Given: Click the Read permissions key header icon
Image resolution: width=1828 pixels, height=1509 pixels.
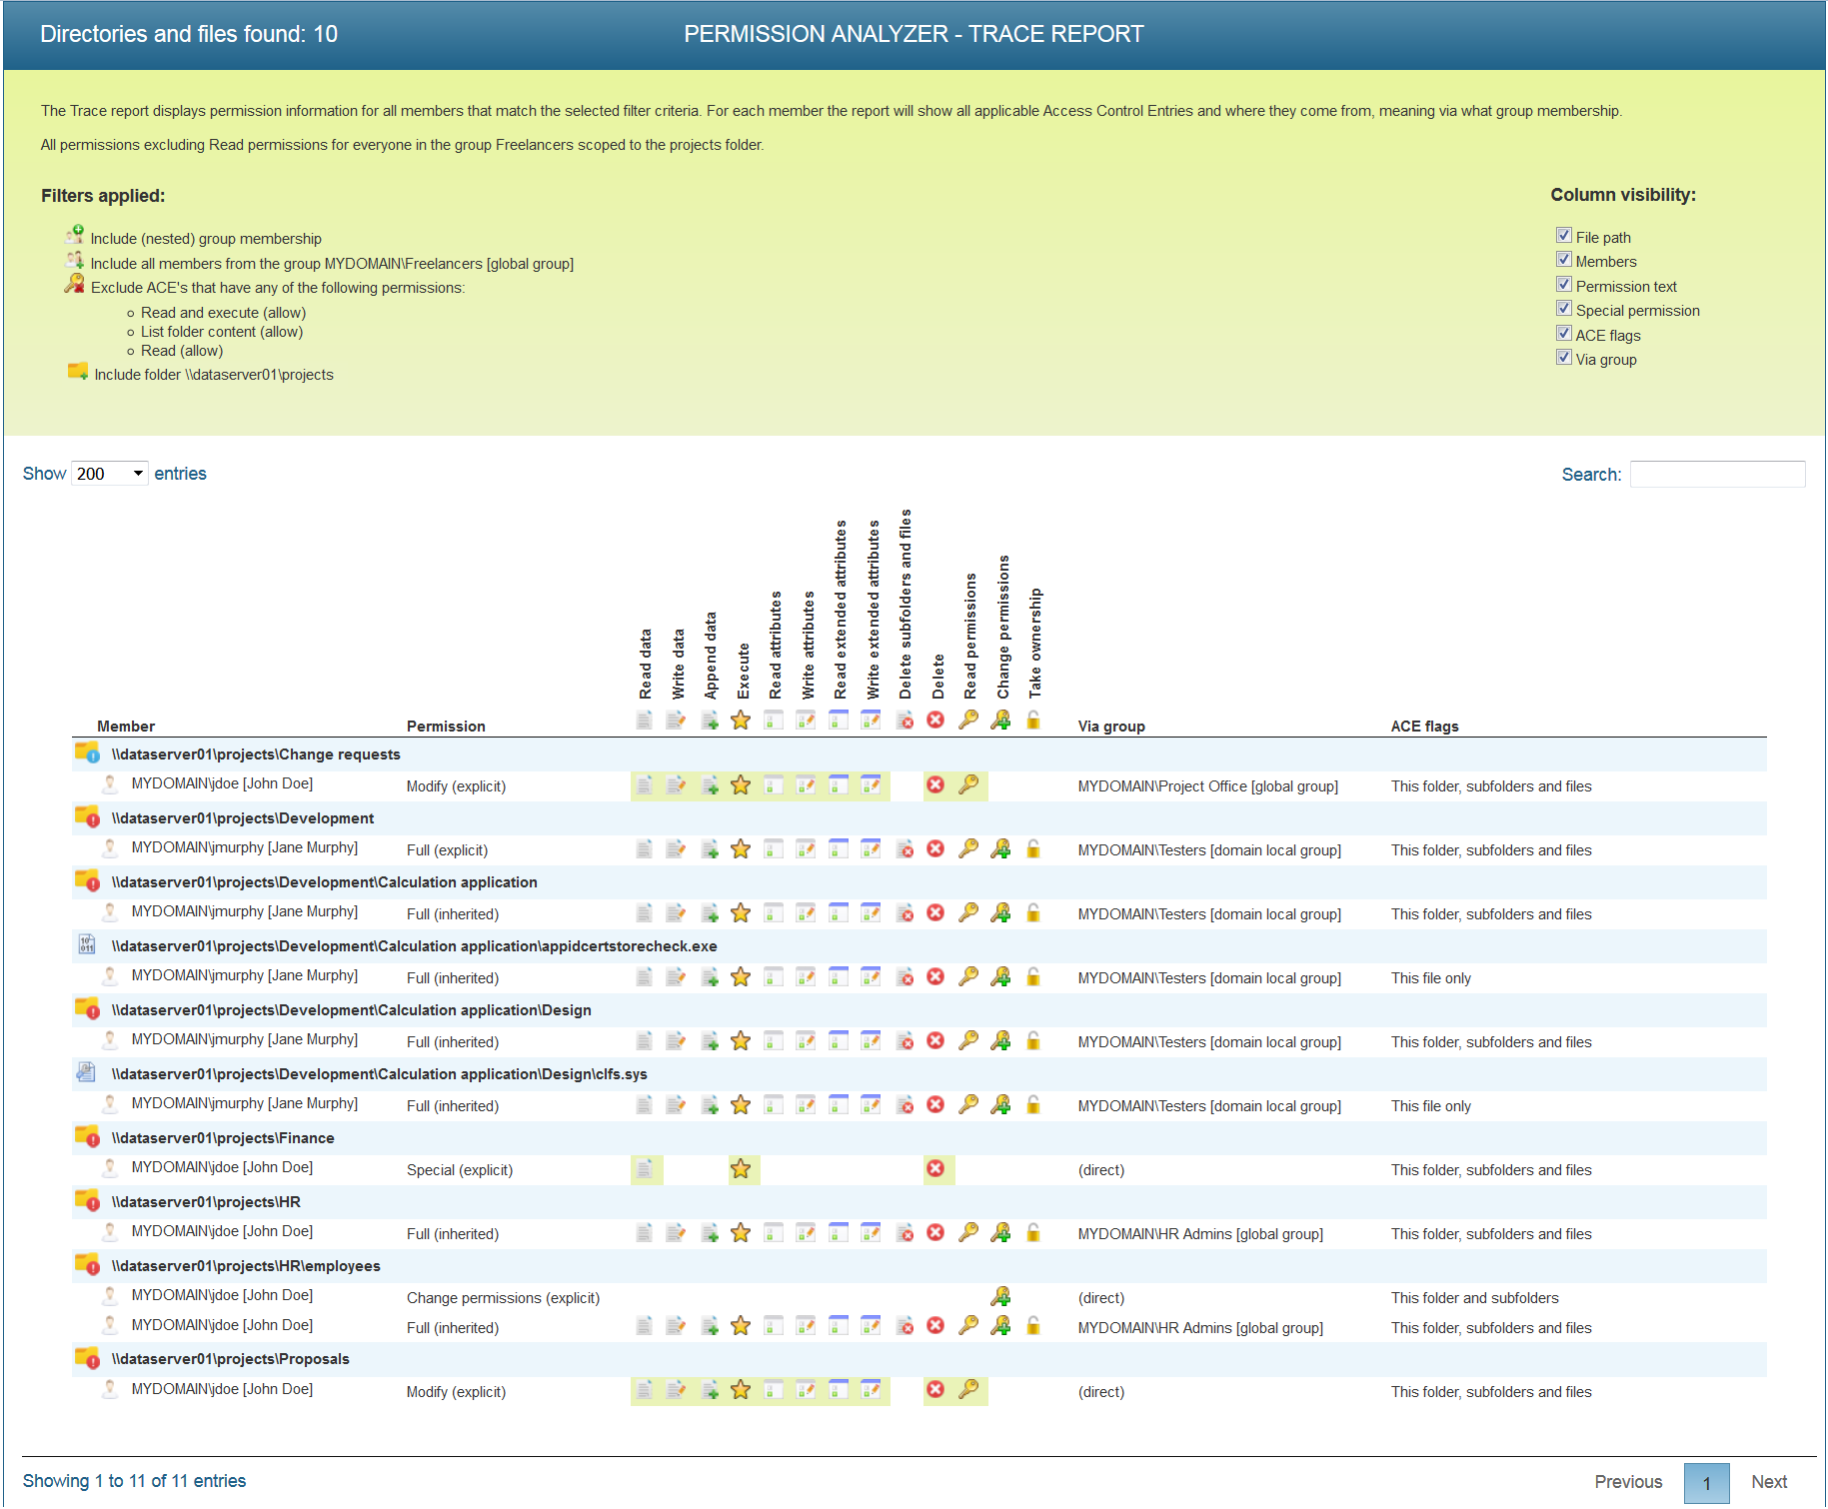Looking at the screenshot, I should tap(968, 721).
